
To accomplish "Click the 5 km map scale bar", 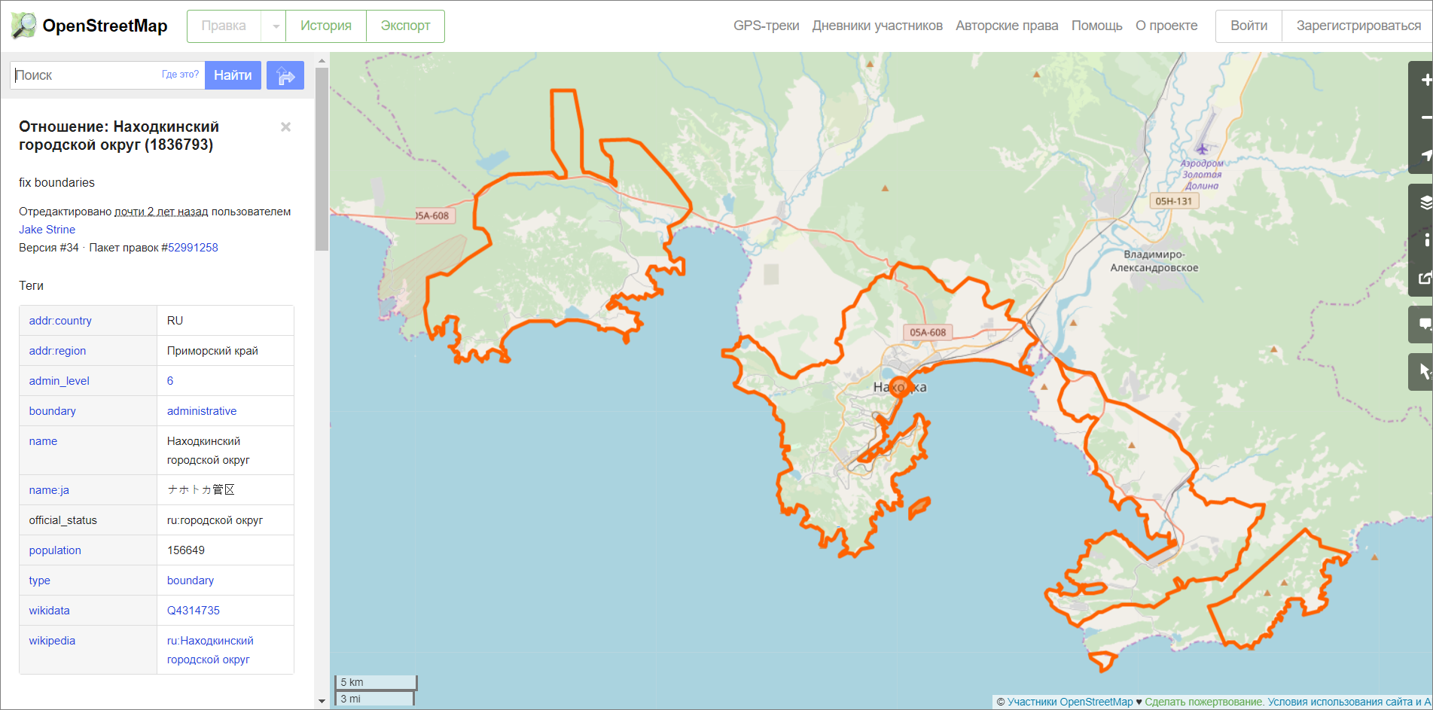I will (x=376, y=682).
